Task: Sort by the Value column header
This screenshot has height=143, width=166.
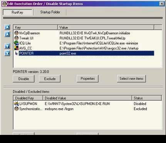Action: pos(106,27)
